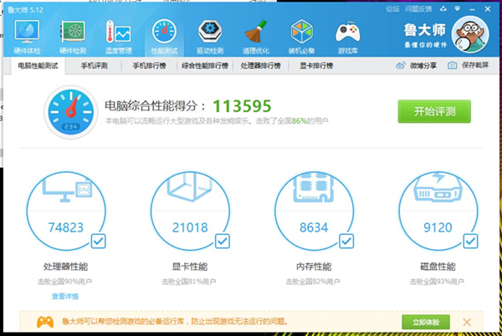Open the 论坛 forum link
Viewport: 502px width, 336px height.
coord(392,9)
